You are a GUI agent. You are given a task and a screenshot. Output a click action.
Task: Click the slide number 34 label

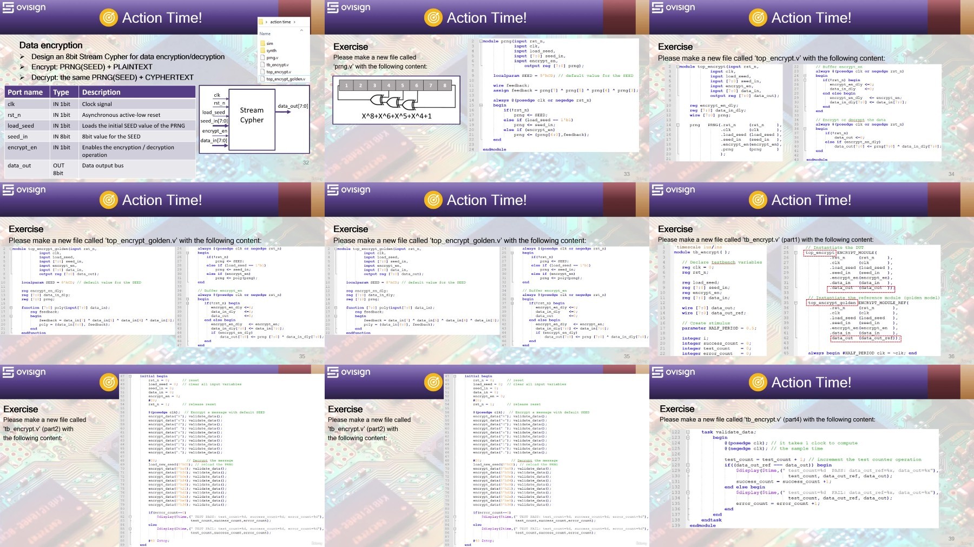pyautogui.click(x=951, y=174)
